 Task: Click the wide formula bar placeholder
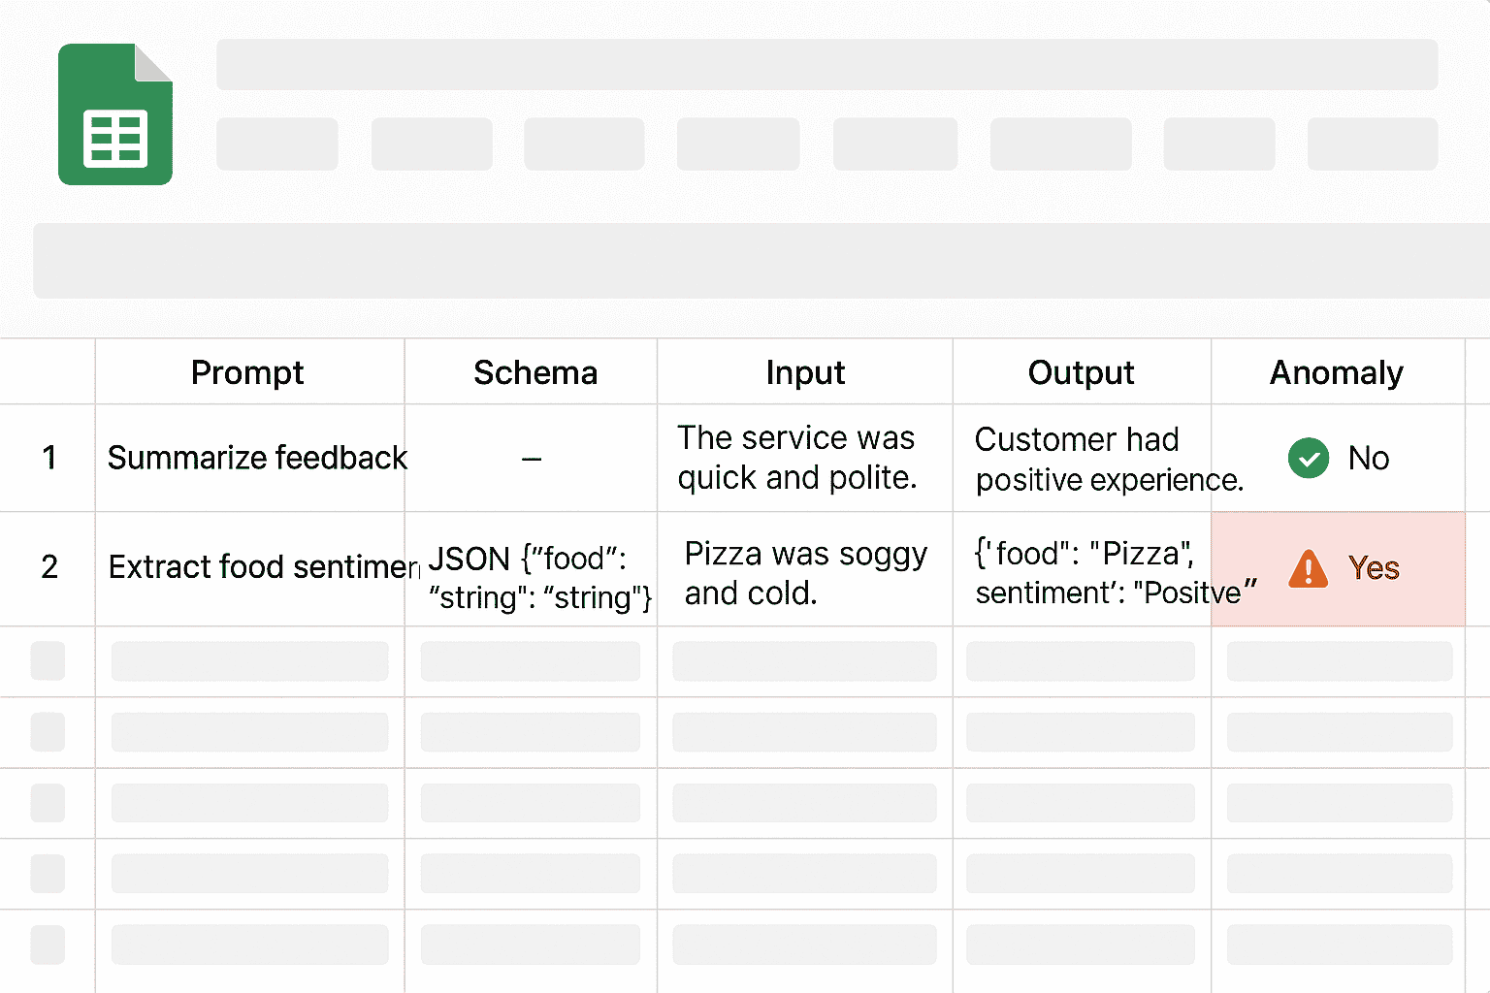tap(761, 261)
